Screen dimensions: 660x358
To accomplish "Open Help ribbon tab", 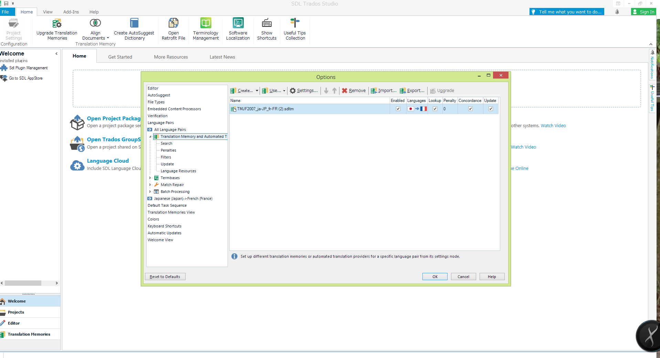I will tap(94, 12).
